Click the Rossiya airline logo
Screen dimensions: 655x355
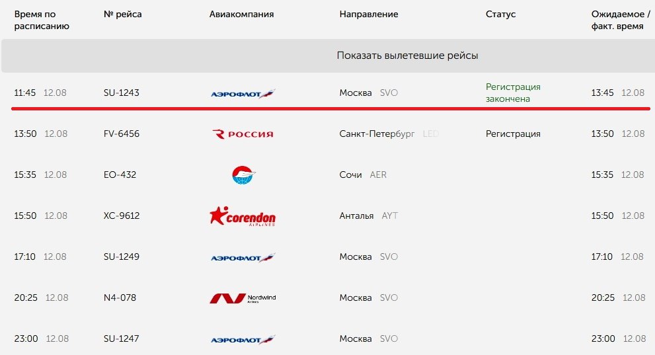pos(243,134)
